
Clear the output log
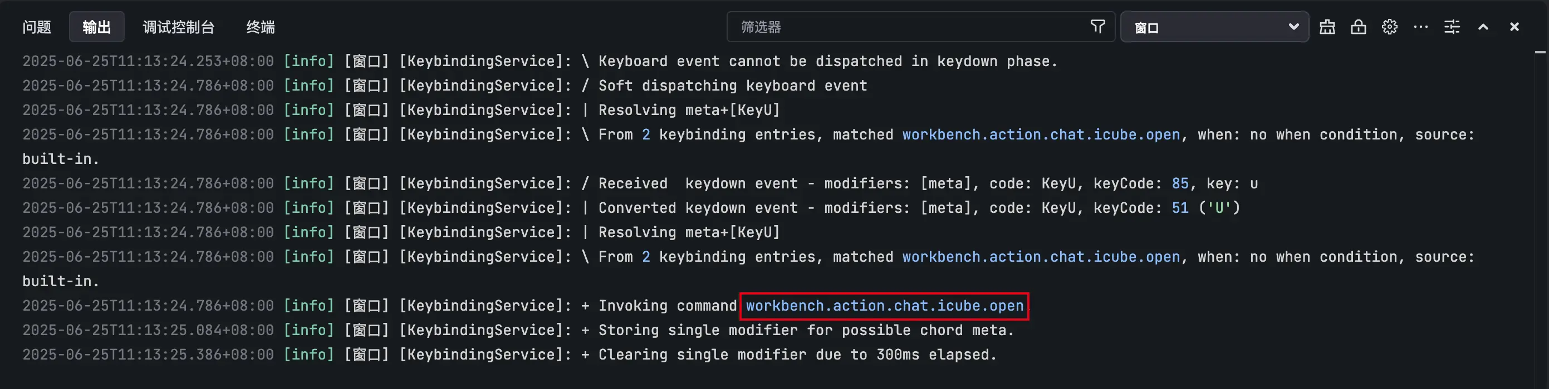(x=1327, y=27)
